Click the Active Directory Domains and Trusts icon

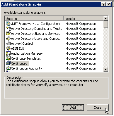8,28
